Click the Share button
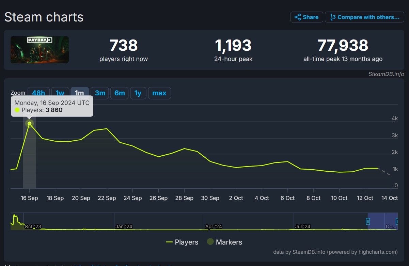409x266 pixels. pyautogui.click(x=306, y=17)
